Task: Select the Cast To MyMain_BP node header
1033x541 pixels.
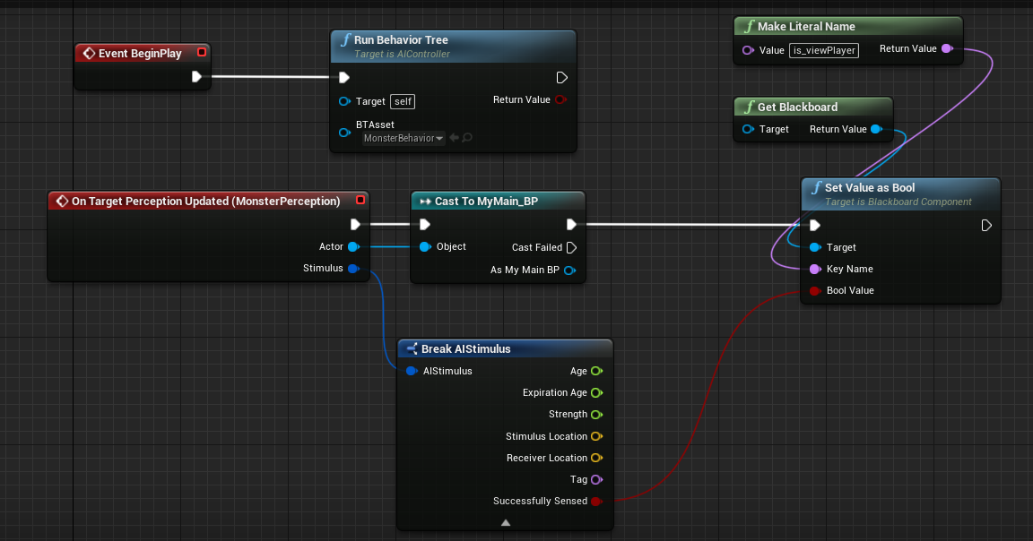Action: 498,202
